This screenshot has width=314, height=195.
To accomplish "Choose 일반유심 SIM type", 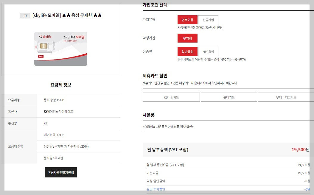I will 187,52.
